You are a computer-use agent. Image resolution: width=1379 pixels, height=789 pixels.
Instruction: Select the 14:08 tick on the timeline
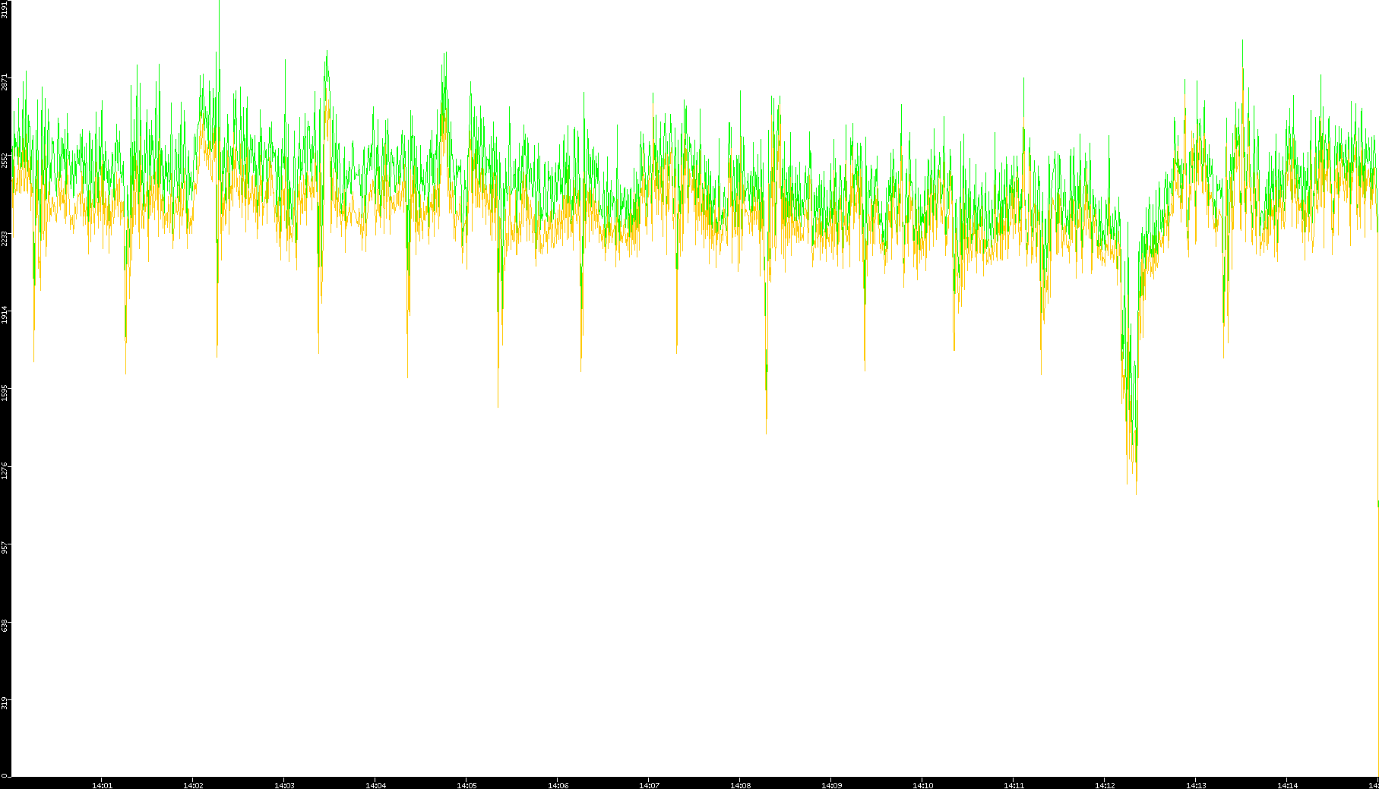tap(740, 784)
